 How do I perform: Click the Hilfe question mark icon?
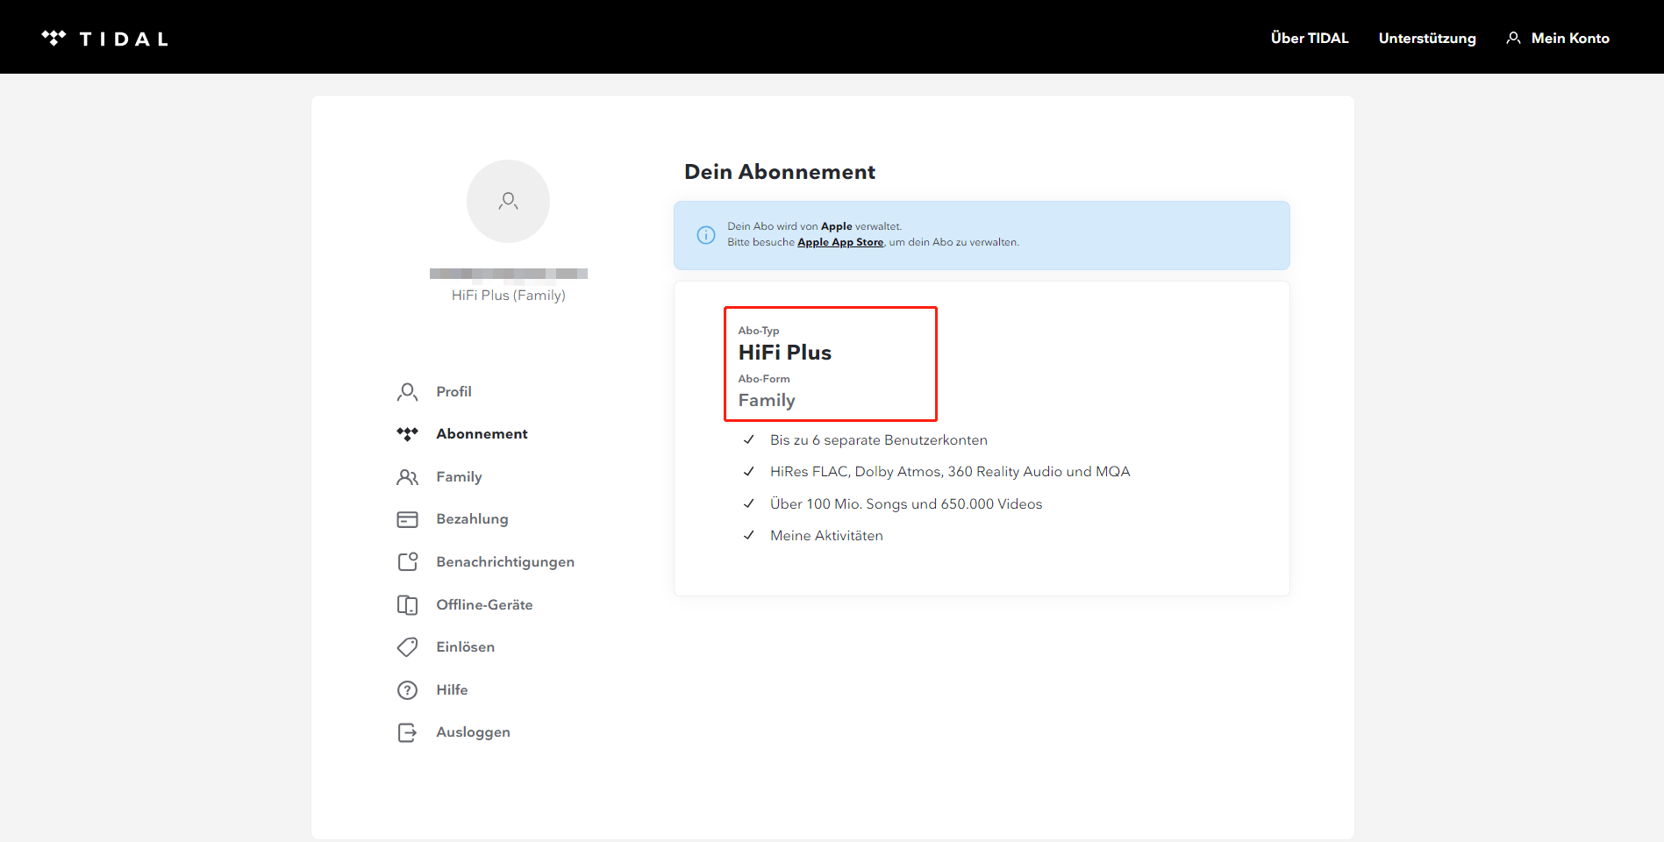[x=407, y=690]
